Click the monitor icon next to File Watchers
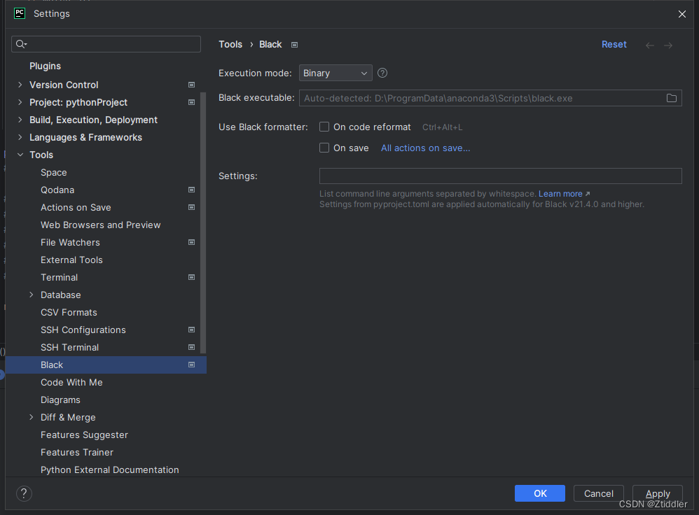Image resolution: width=699 pixels, height=515 pixels. click(191, 242)
